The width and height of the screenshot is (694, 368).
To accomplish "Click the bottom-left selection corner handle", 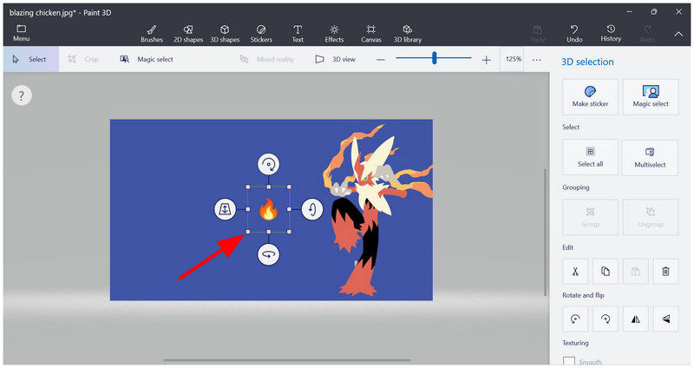I will click(x=248, y=232).
